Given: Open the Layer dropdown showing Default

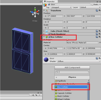Looking at the screenshot, I should click(90, 7).
